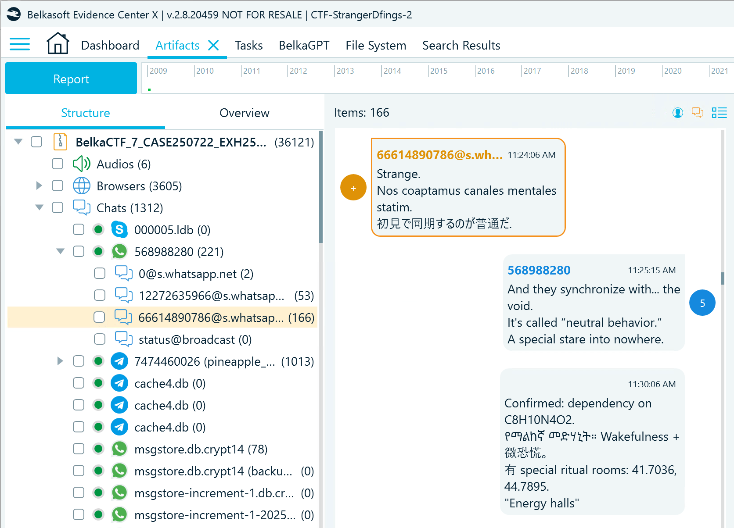Tick the 000005.ldb checkbox
This screenshot has width=734, height=528.
pos(79,229)
